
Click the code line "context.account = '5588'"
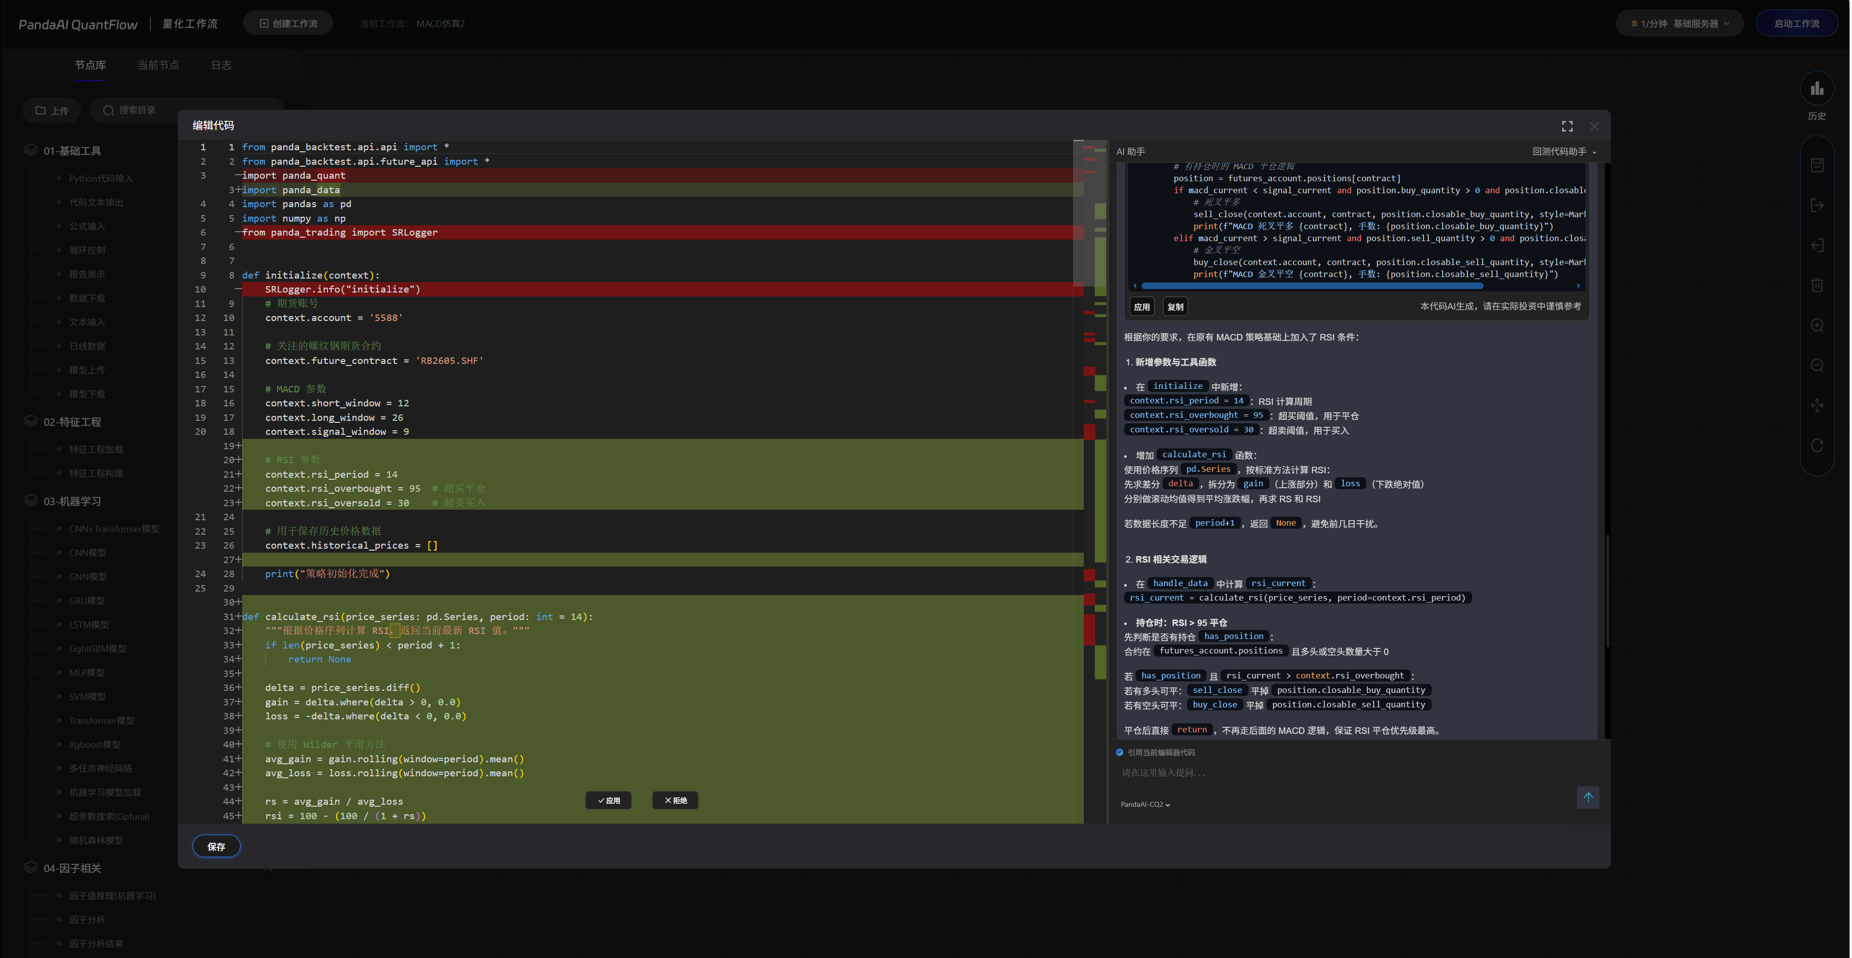[333, 317]
